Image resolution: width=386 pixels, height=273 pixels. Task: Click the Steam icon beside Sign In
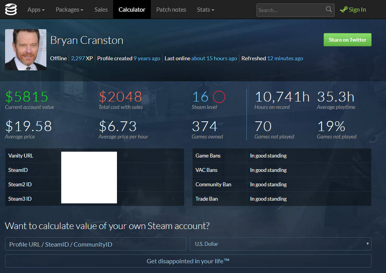click(x=344, y=10)
